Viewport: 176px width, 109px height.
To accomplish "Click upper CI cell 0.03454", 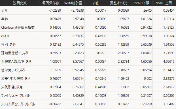I will click(x=164, y=11).
